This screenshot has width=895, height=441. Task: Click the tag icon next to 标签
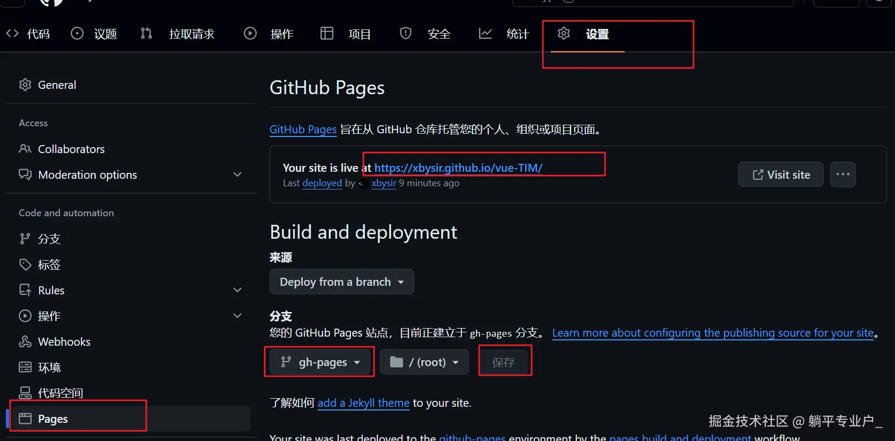(x=25, y=264)
